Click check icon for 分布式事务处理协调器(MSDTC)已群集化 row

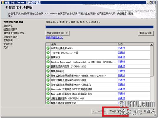pos(48,85)
